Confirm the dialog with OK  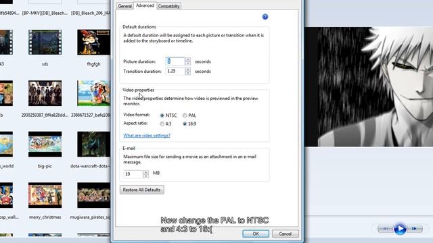(x=256, y=234)
